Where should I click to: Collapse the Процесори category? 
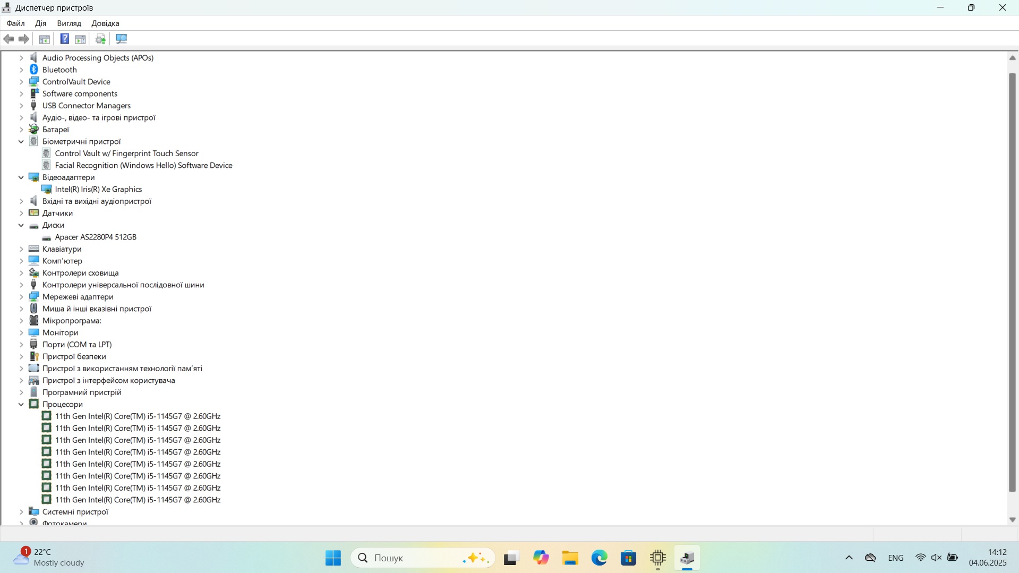[21, 404]
